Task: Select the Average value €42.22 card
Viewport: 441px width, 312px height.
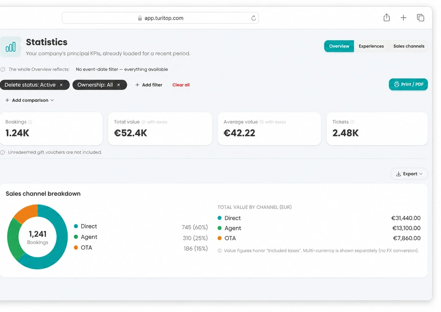Action: pyautogui.click(x=269, y=129)
